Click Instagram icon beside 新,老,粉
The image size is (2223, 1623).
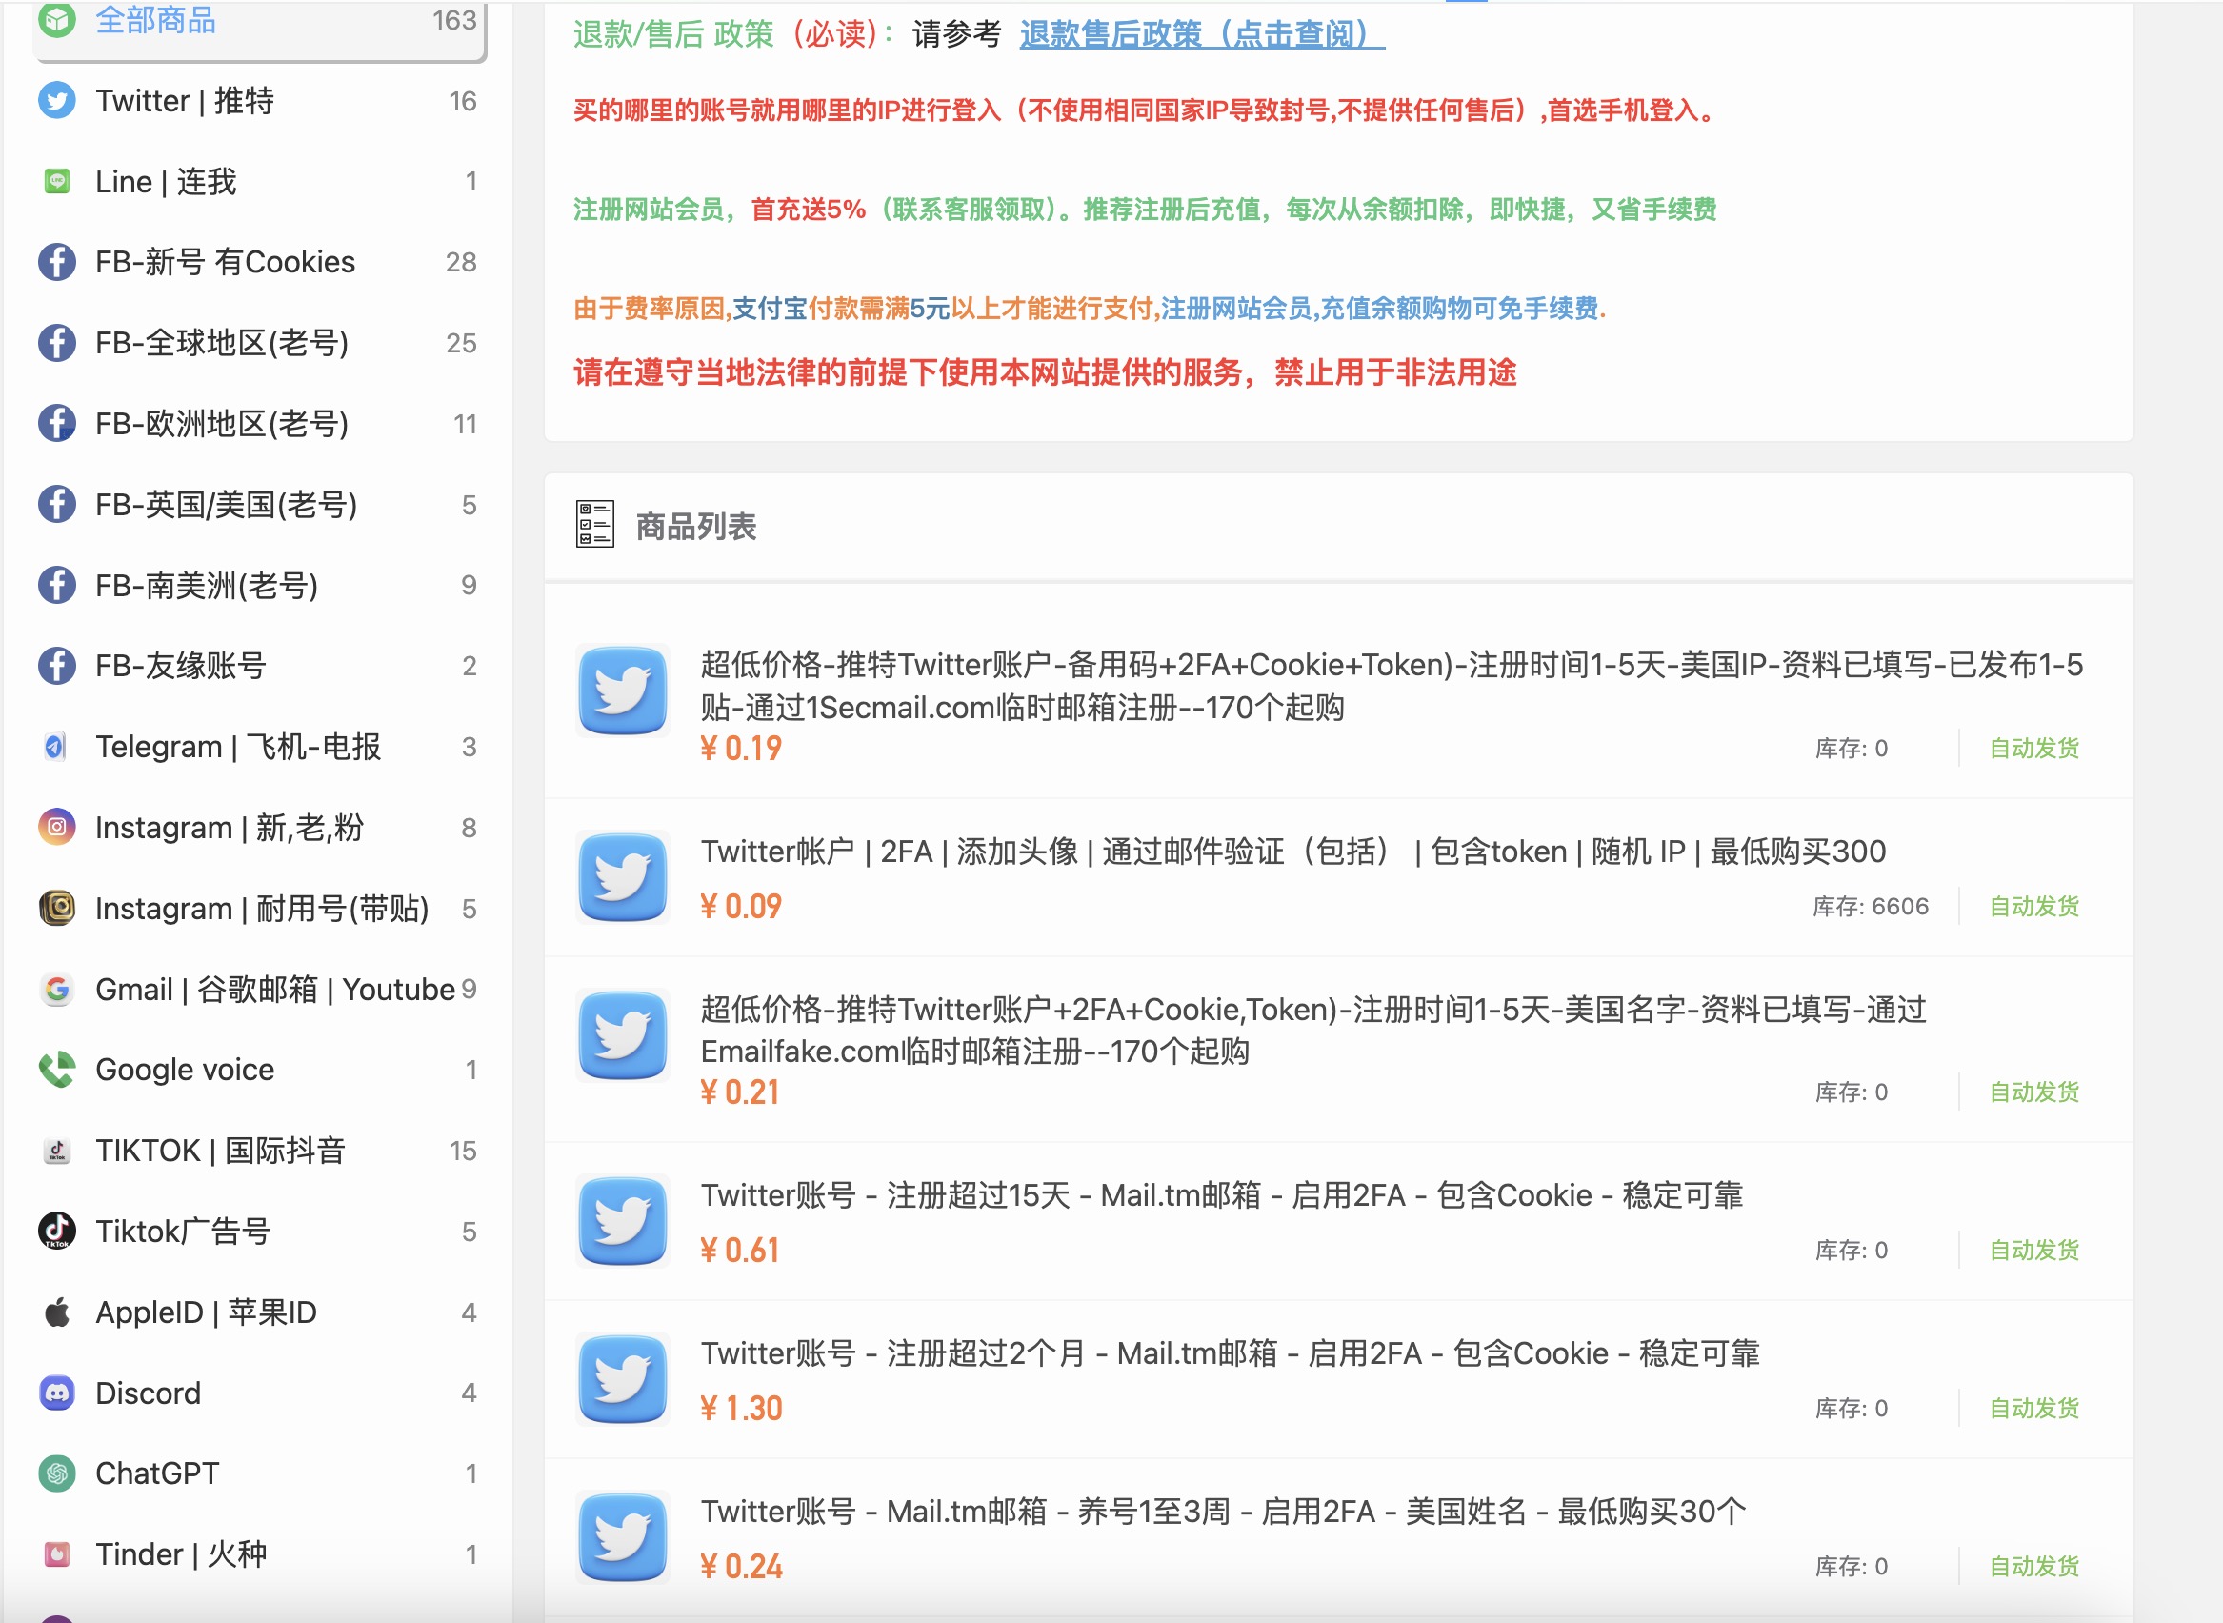[57, 828]
